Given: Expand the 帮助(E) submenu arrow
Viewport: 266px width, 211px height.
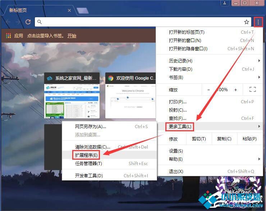Looking at the screenshot, I should pos(259,159).
